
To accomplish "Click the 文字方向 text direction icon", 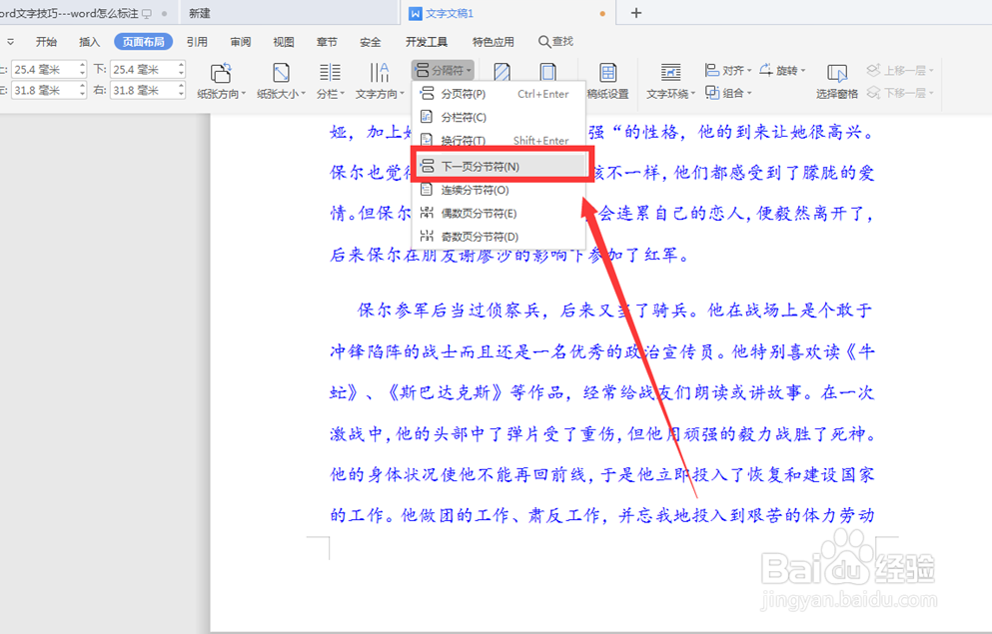I will tap(379, 73).
